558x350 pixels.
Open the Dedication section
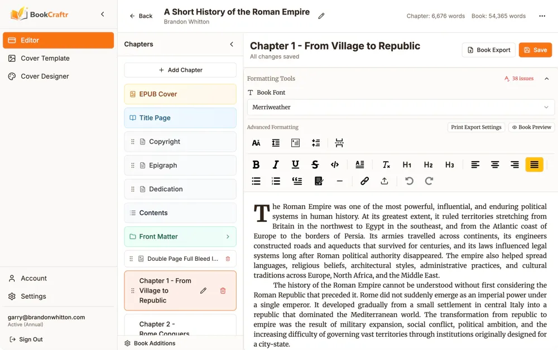180,189
